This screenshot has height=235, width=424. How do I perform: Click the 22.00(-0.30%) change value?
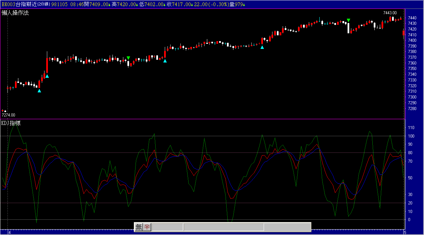(x=212, y=4)
